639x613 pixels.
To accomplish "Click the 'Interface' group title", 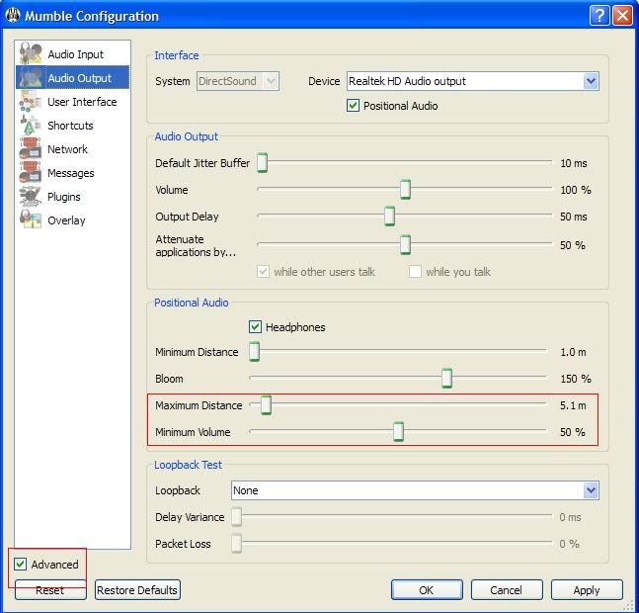I will coord(177,55).
